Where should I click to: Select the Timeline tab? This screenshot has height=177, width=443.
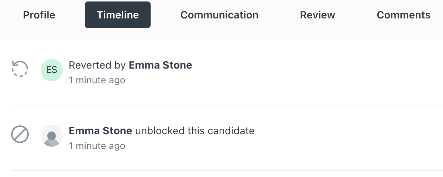(118, 15)
